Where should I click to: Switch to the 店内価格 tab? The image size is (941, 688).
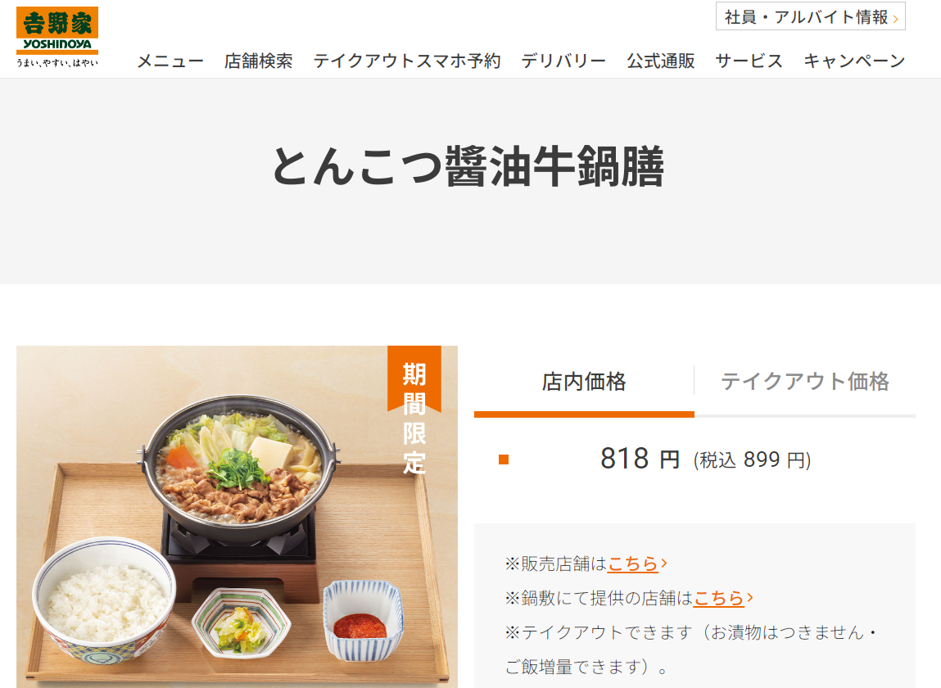[x=584, y=382]
